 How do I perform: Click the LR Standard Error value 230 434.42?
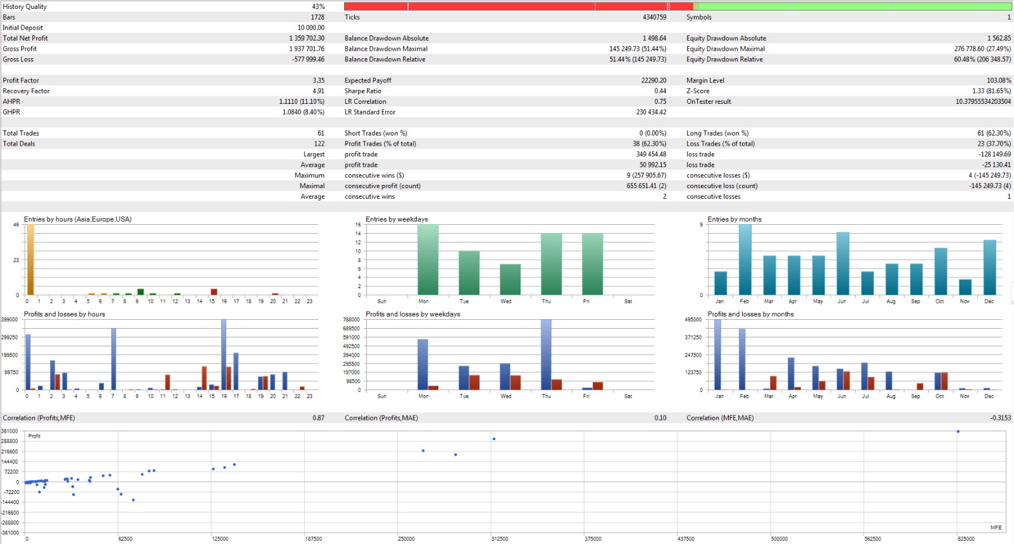[651, 112]
